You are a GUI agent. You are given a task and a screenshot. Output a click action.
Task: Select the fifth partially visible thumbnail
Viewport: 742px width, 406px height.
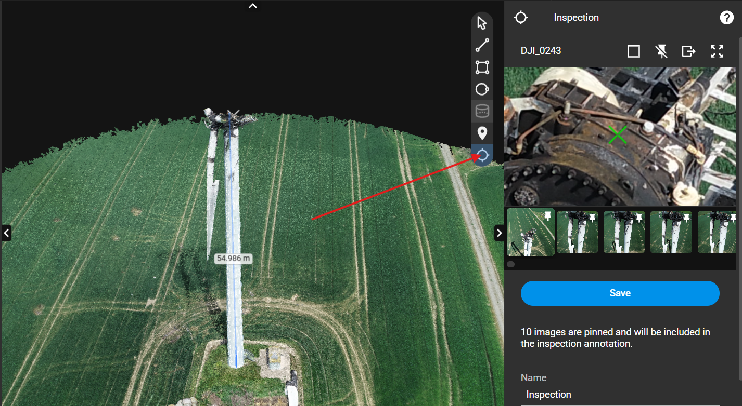pyautogui.click(x=717, y=232)
